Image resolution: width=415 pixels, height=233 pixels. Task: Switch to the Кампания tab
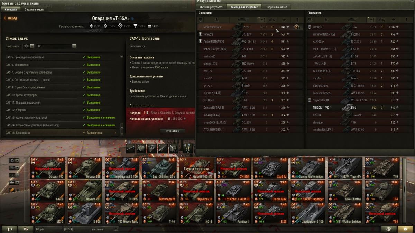[x=10, y=10]
